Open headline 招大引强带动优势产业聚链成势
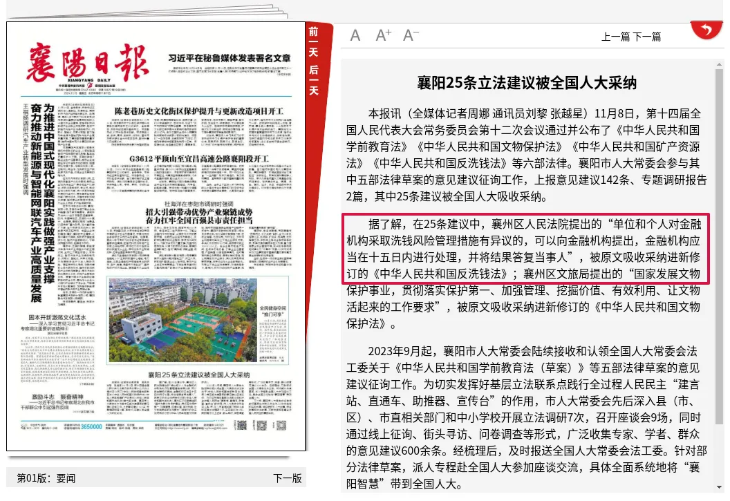This screenshot has width=730, height=501. [x=199, y=212]
